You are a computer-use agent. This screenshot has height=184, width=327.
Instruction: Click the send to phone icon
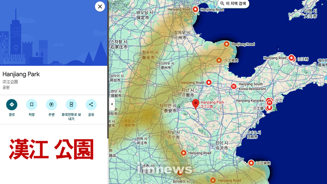(x=71, y=104)
